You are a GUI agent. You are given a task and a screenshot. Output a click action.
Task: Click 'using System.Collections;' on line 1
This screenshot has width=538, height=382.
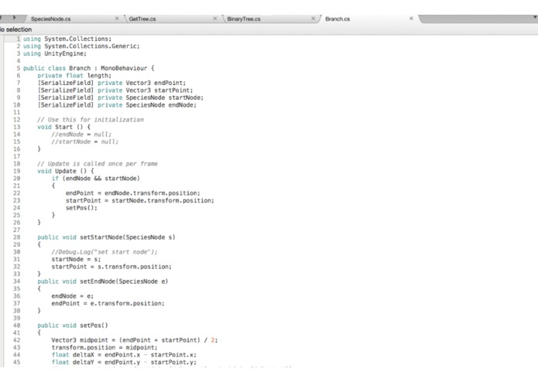(x=67, y=39)
